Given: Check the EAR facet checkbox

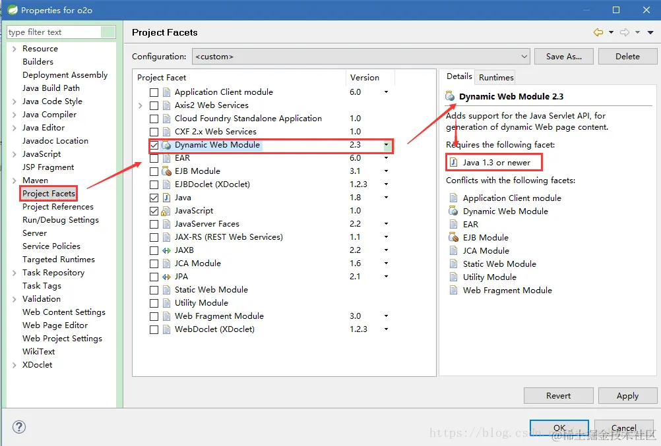Looking at the screenshot, I should click(154, 158).
